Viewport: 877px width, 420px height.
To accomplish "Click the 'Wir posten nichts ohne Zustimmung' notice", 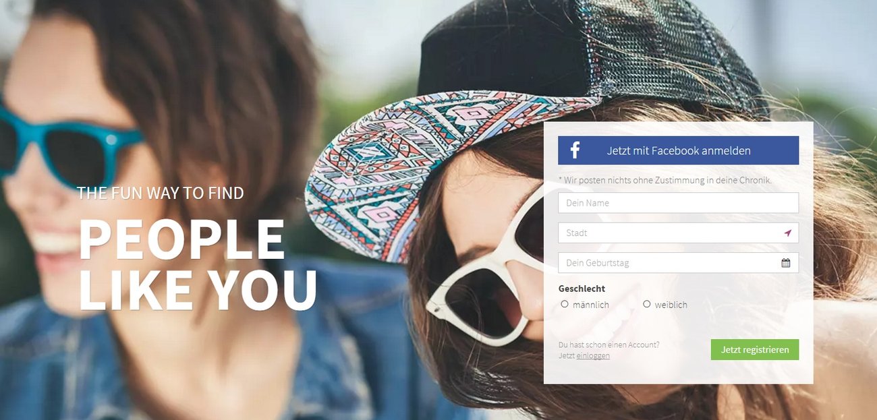I will [664, 180].
